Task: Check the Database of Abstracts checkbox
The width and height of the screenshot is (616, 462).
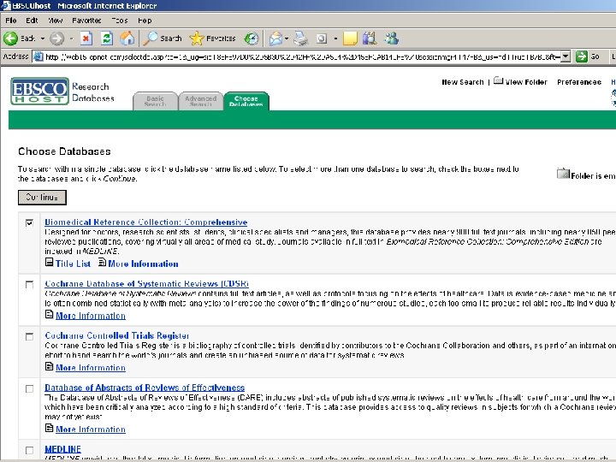Action: (x=29, y=388)
